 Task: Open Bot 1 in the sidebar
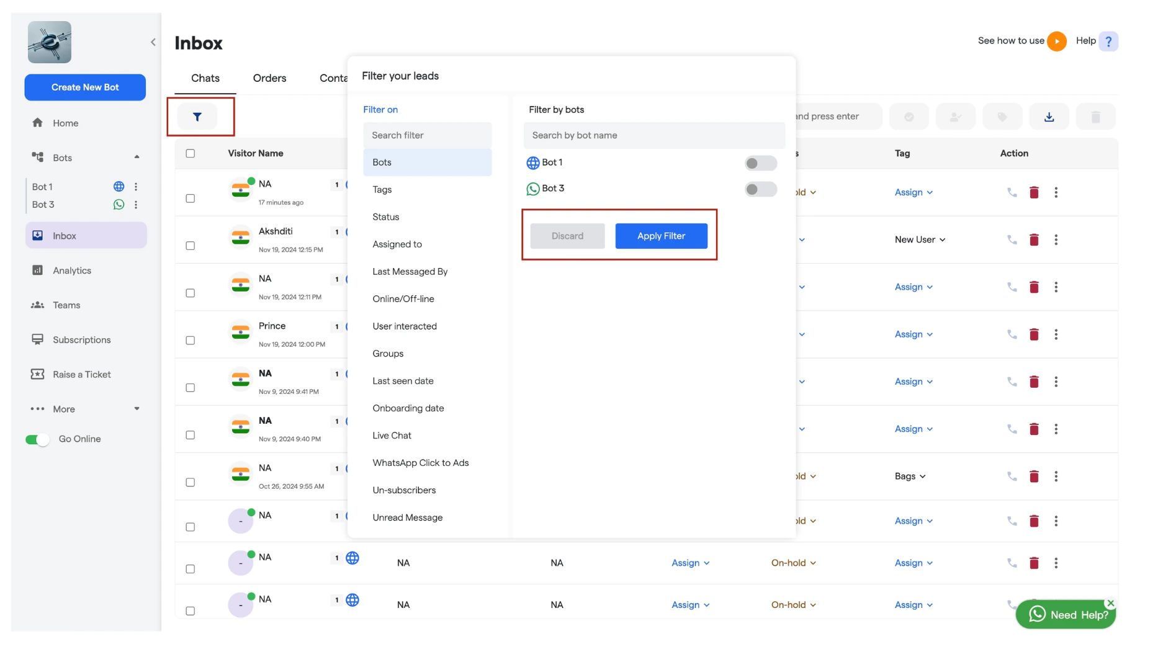[42, 187]
